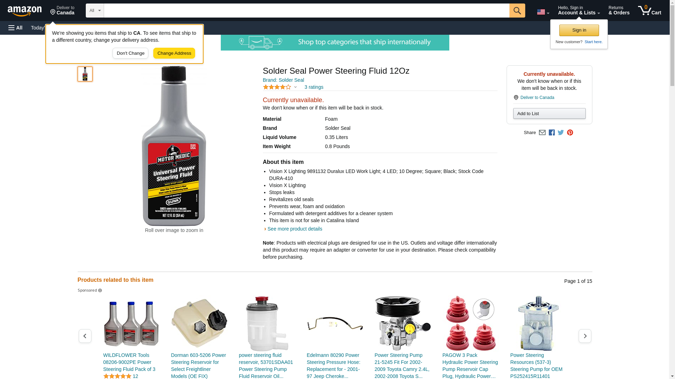Open the shopping cart icon
675x379 pixels.
click(649, 11)
